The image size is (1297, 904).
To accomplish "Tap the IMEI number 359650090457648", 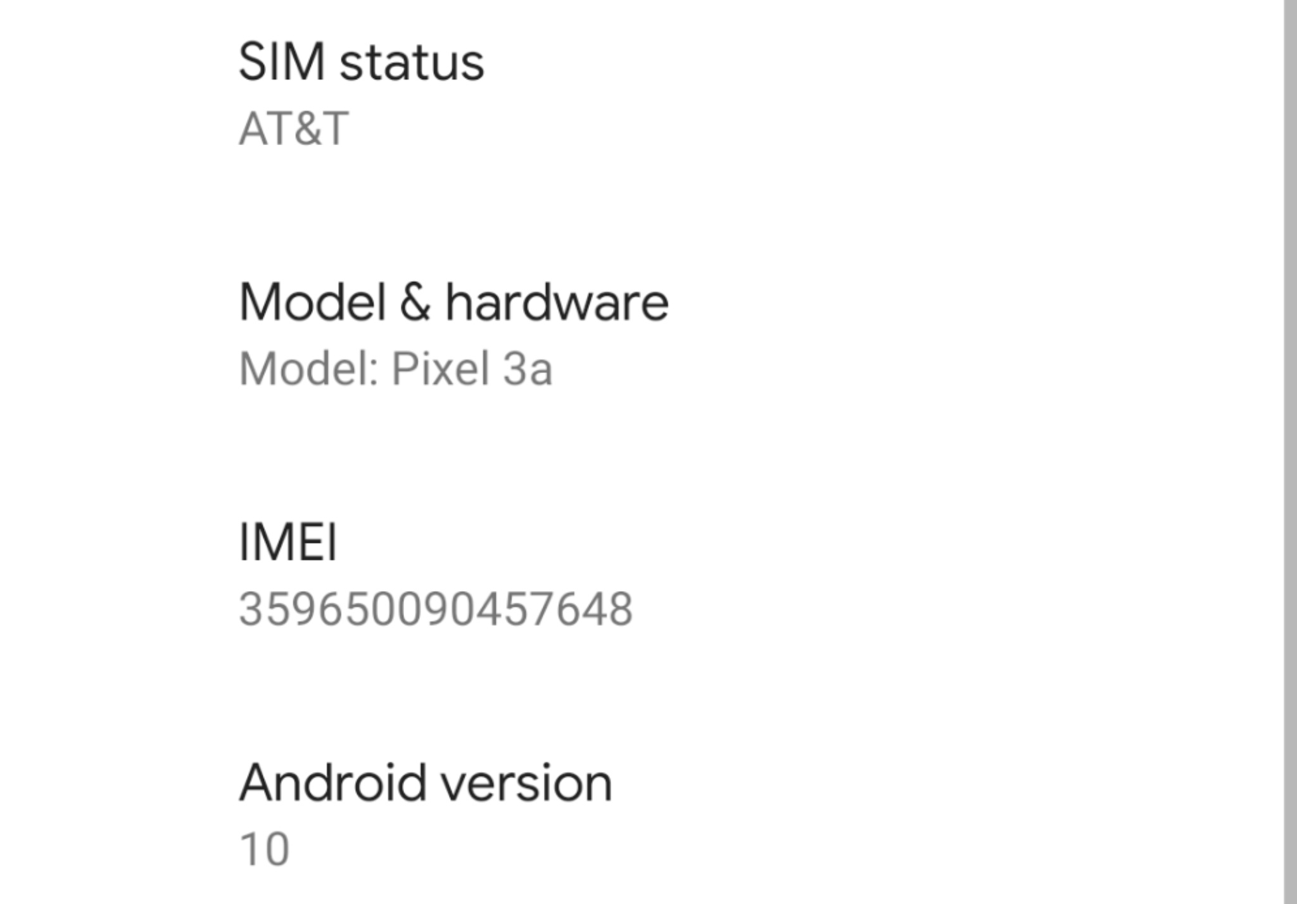I will 436,609.
